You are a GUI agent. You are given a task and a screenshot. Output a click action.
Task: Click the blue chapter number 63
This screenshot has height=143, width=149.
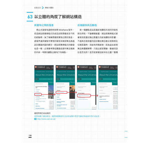pos(30,17)
